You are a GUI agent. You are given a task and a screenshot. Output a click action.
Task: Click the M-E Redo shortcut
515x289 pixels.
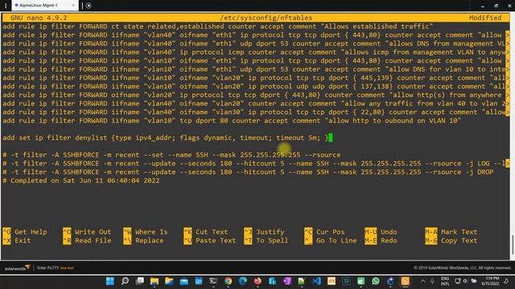coord(381,241)
